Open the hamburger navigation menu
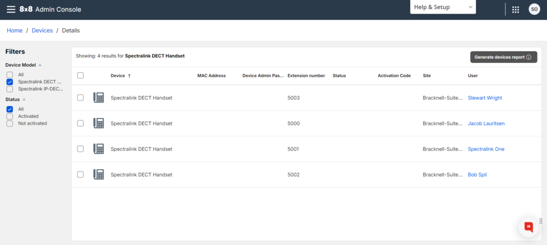This screenshot has height=245, width=547. (11, 10)
